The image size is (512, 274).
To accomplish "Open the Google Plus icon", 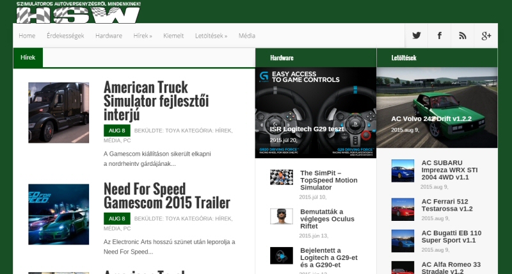I will 486,36.
